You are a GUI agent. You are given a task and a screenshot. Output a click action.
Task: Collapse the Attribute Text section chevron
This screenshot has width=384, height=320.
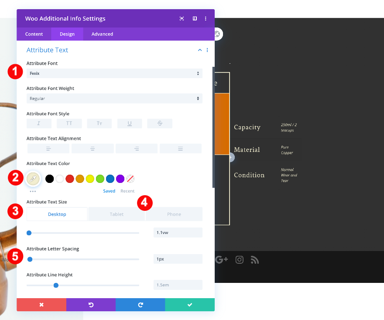(200, 50)
